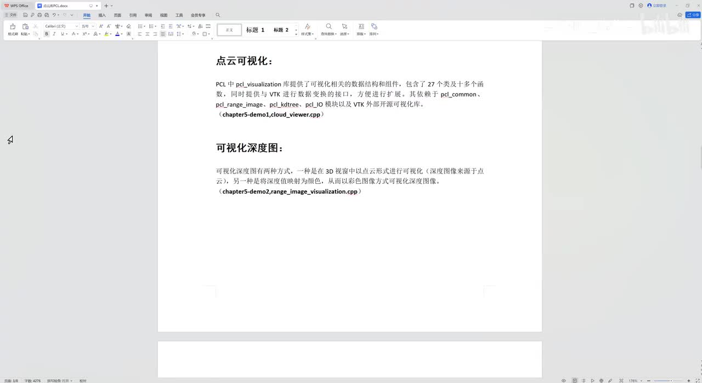Image resolution: width=702 pixels, height=383 pixels.
Task: Switch to the 审阅 ribbon tab
Action: pyautogui.click(x=148, y=15)
